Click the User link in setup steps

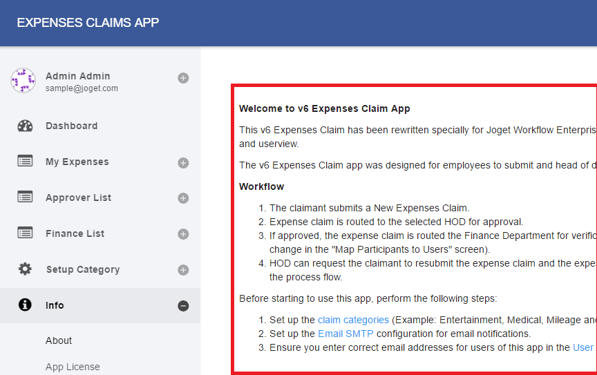[583, 347]
